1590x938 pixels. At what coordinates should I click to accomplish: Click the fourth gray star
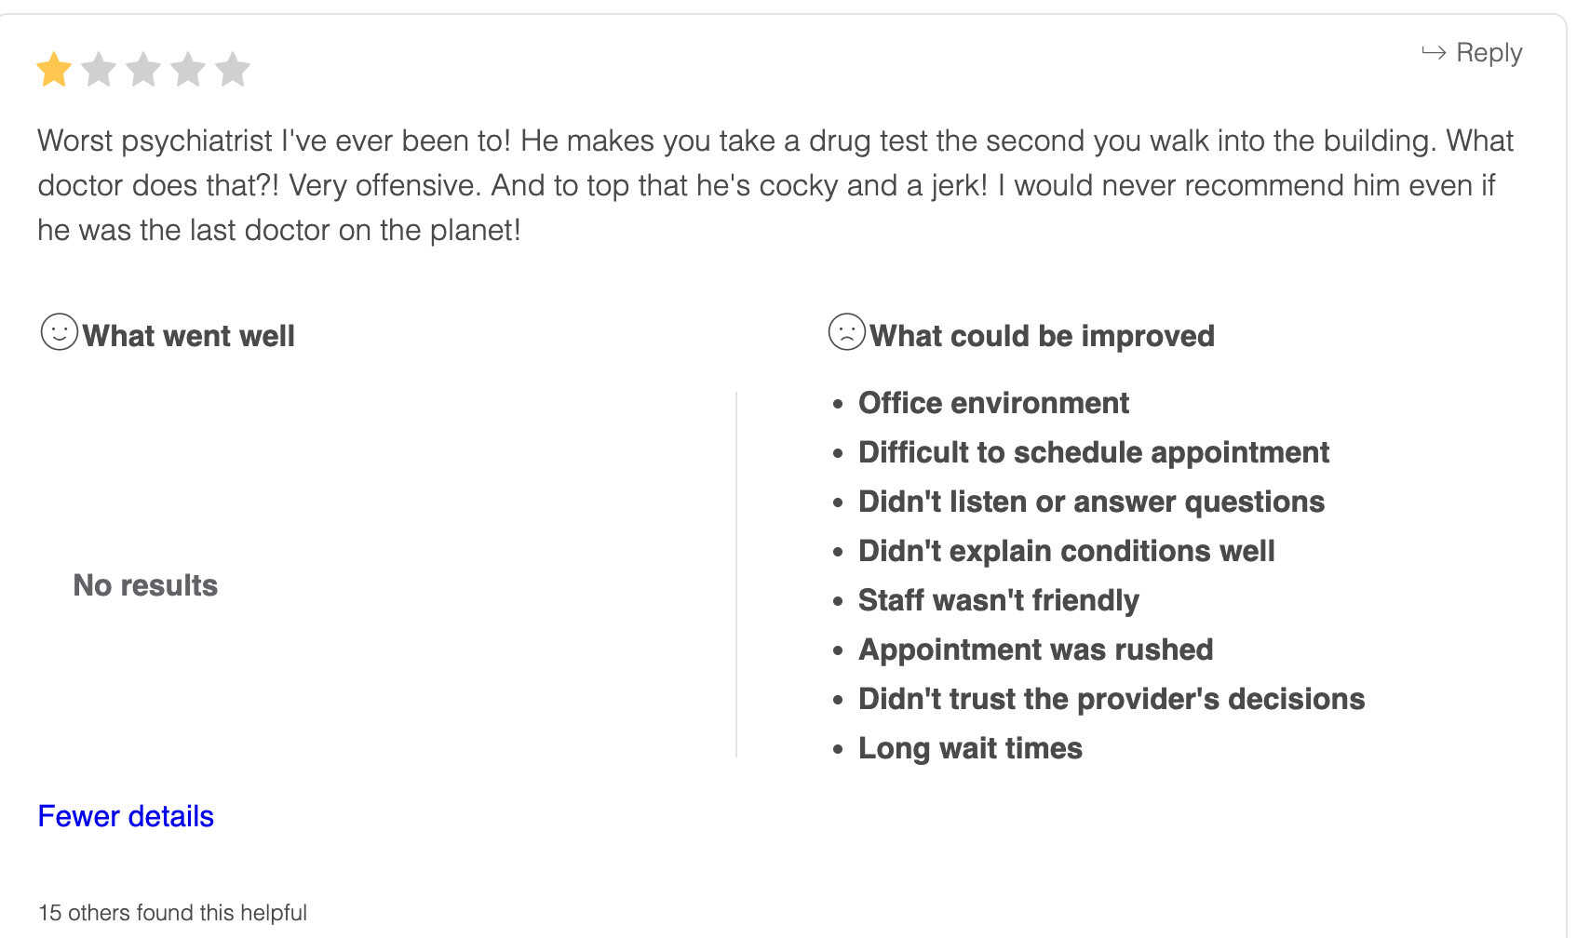tap(188, 70)
